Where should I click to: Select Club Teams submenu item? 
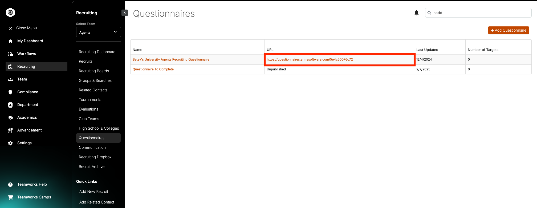[x=89, y=119]
